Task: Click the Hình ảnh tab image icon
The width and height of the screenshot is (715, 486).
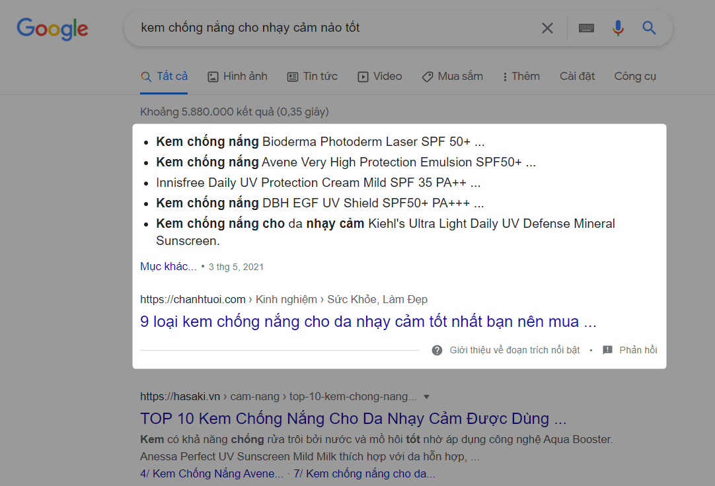Action: point(213,77)
